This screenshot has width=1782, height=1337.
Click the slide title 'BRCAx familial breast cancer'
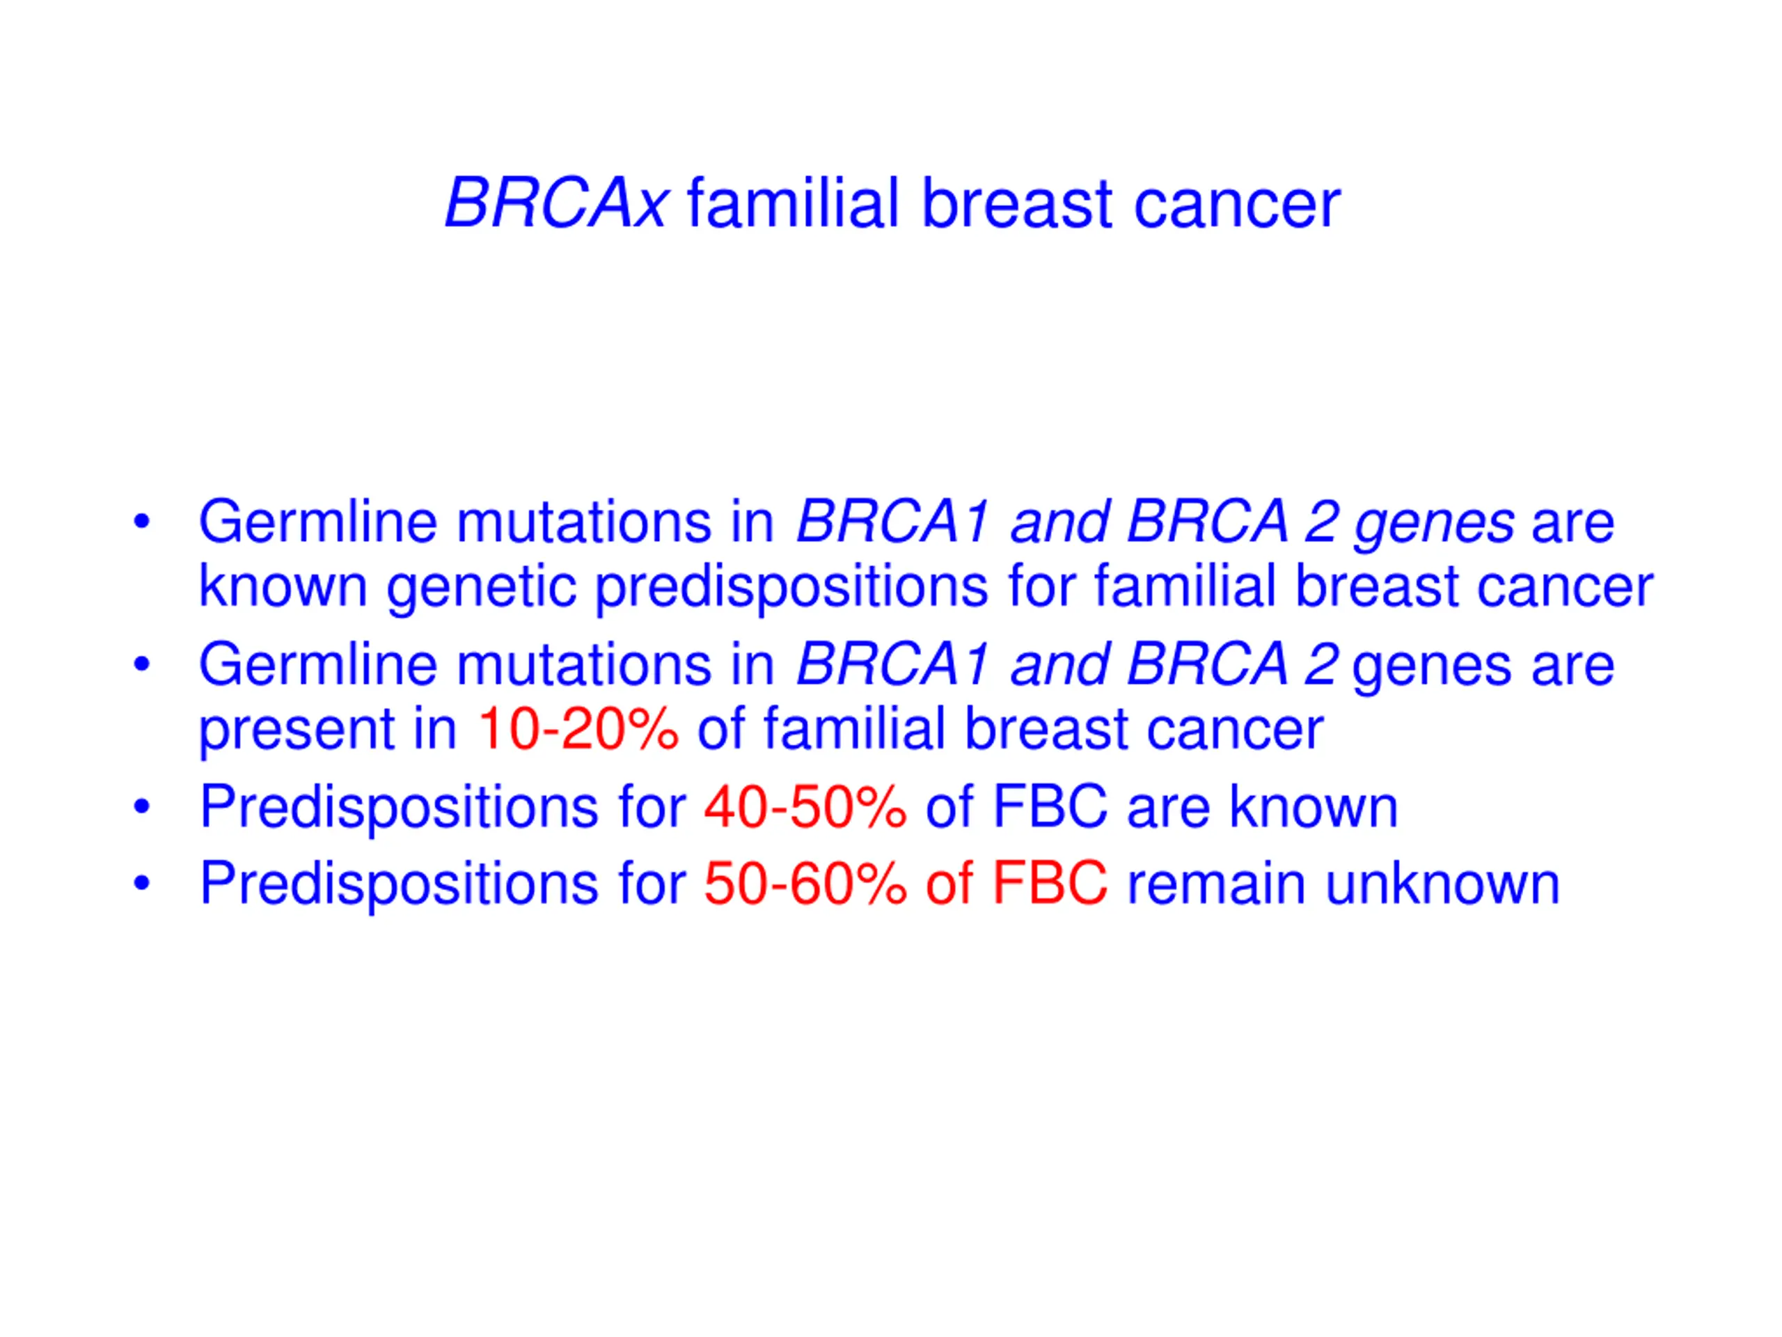coord(892,203)
